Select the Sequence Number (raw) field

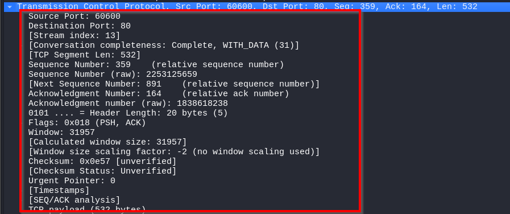[113, 74]
